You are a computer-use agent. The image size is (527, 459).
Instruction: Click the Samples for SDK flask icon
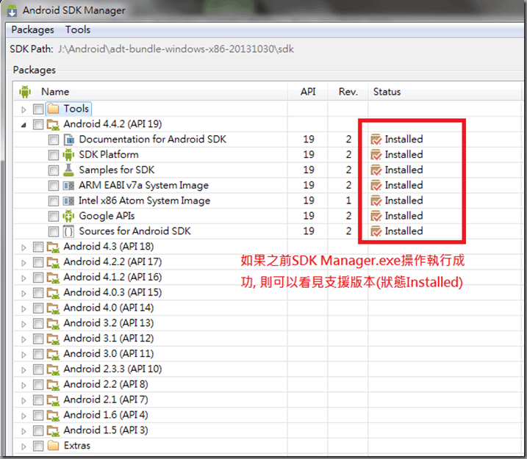[x=68, y=170]
